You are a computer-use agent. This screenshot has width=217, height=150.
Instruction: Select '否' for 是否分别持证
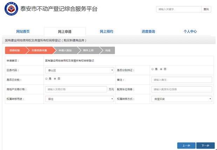161,69
